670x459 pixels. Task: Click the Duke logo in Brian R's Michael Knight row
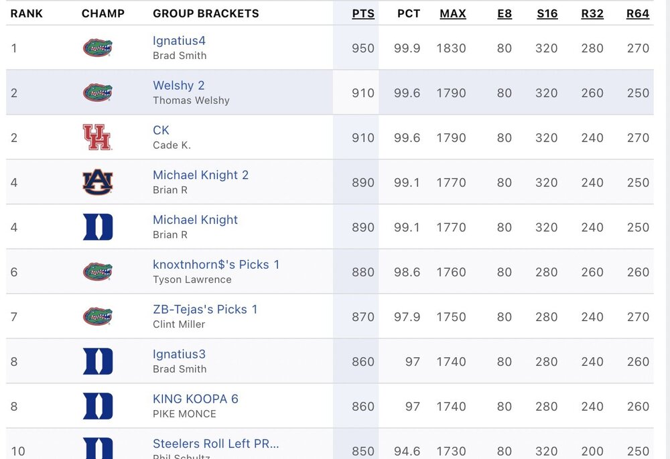pyautogui.click(x=98, y=227)
